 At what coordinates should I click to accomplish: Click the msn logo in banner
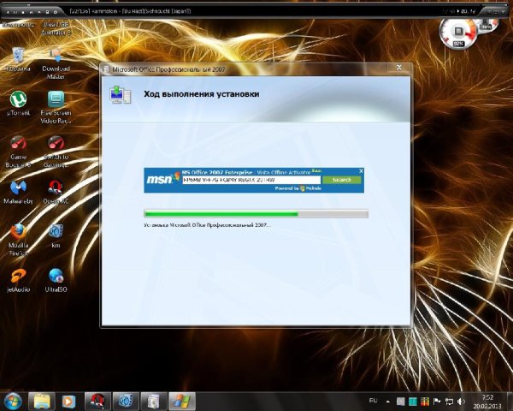(x=162, y=179)
